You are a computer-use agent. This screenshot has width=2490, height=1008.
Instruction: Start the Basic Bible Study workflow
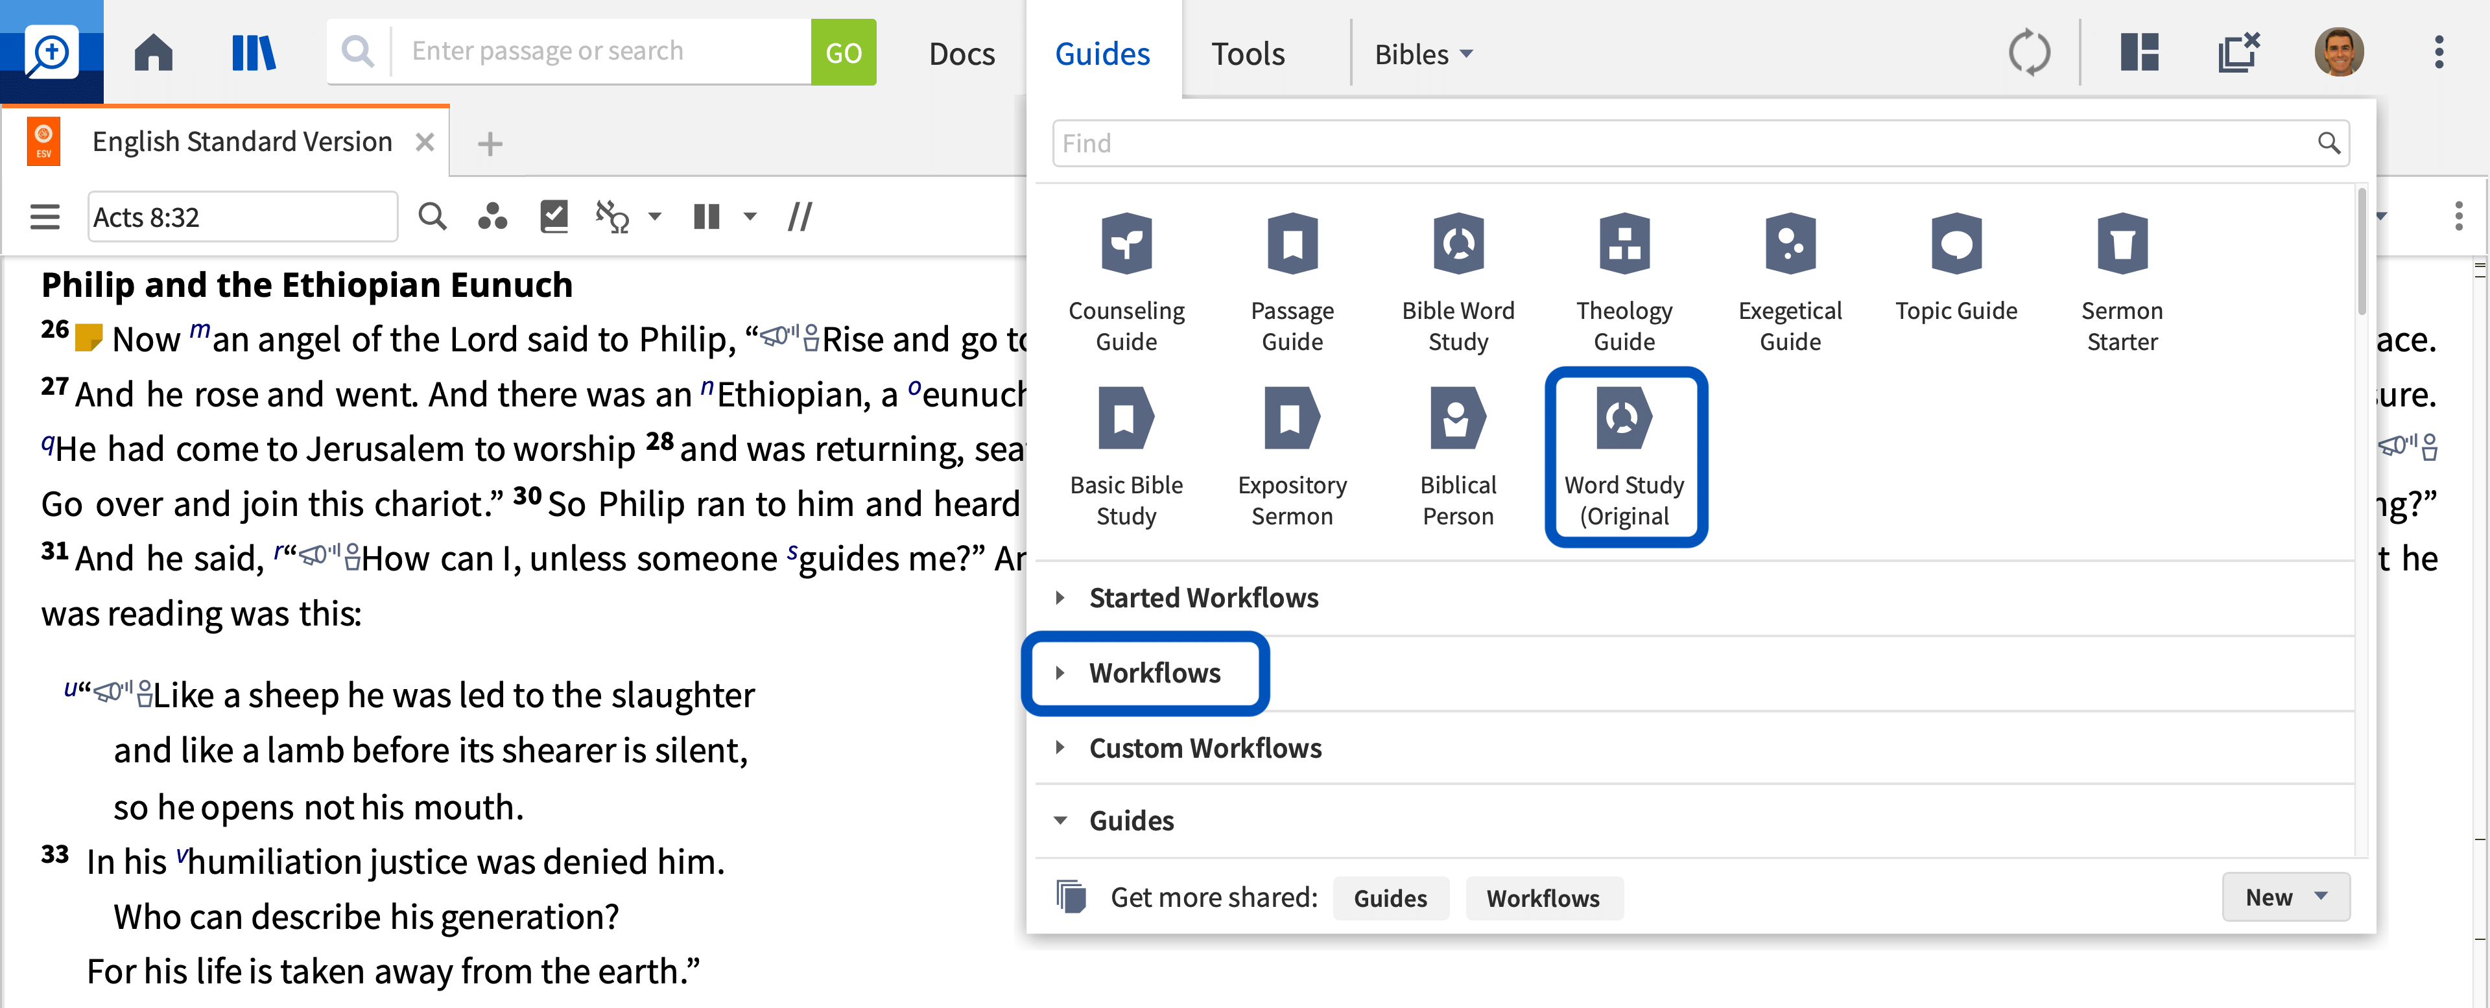coord(1126,457)
